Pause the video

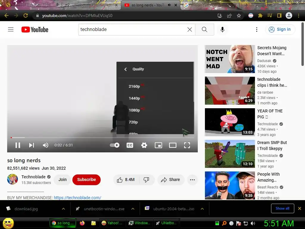coord(18,145)
